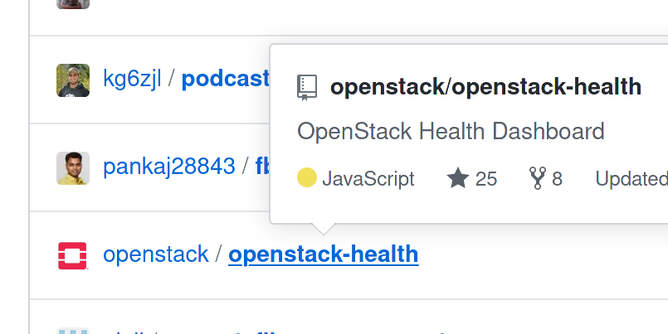Viewport: 668px width, 334px height.
Task: Click the yellow JavaScript language dot
Action: pyautogui.click(x=307, y=177)
